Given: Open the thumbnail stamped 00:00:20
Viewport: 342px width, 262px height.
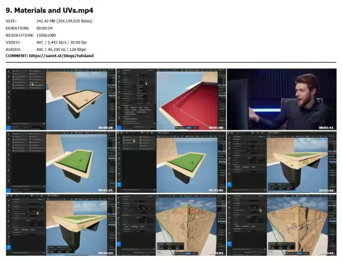Looking at the screenshot, I should (x=61, y=99).
